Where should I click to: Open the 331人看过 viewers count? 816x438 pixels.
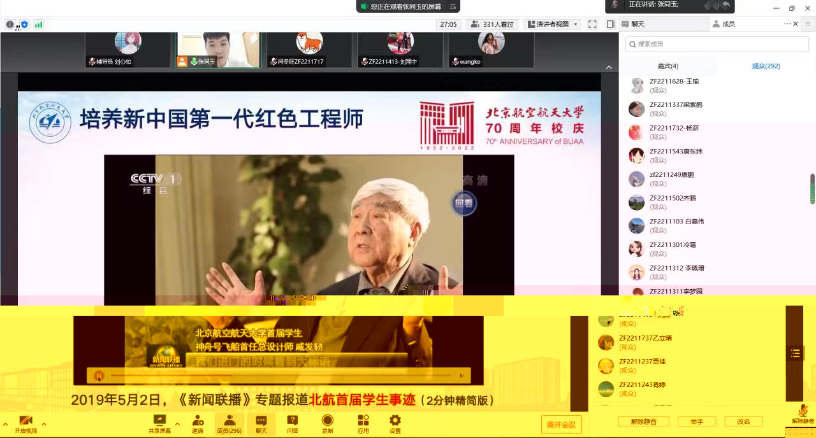(493, 24)
